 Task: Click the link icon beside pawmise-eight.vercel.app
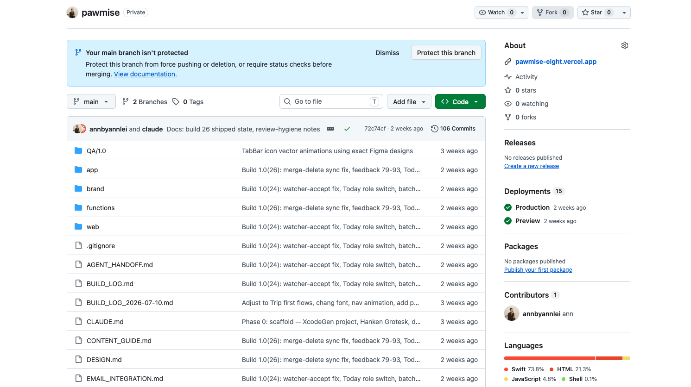coord(508,62)
